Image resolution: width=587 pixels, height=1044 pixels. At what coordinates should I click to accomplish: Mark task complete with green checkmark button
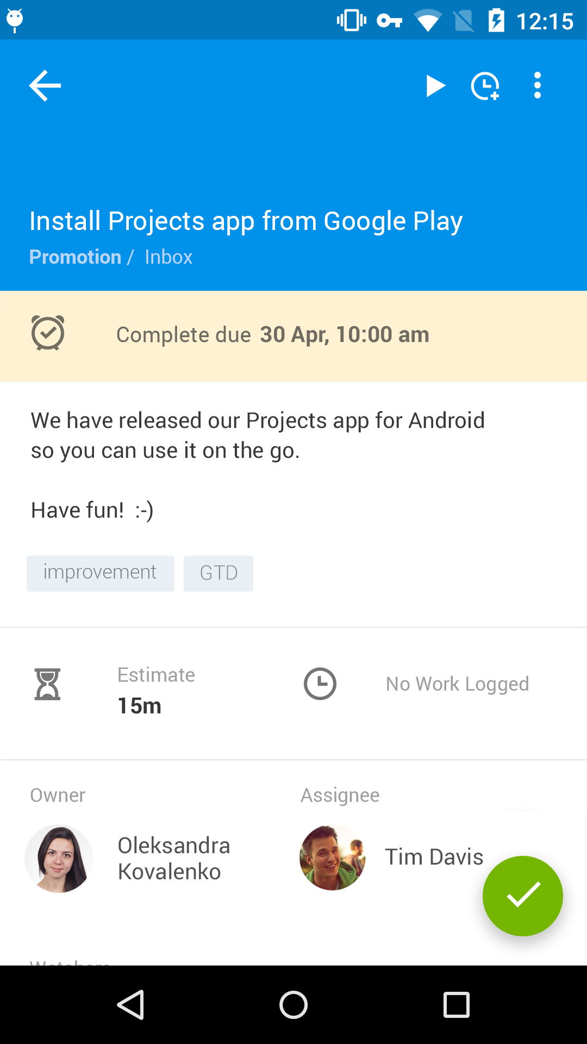point(522,896)
